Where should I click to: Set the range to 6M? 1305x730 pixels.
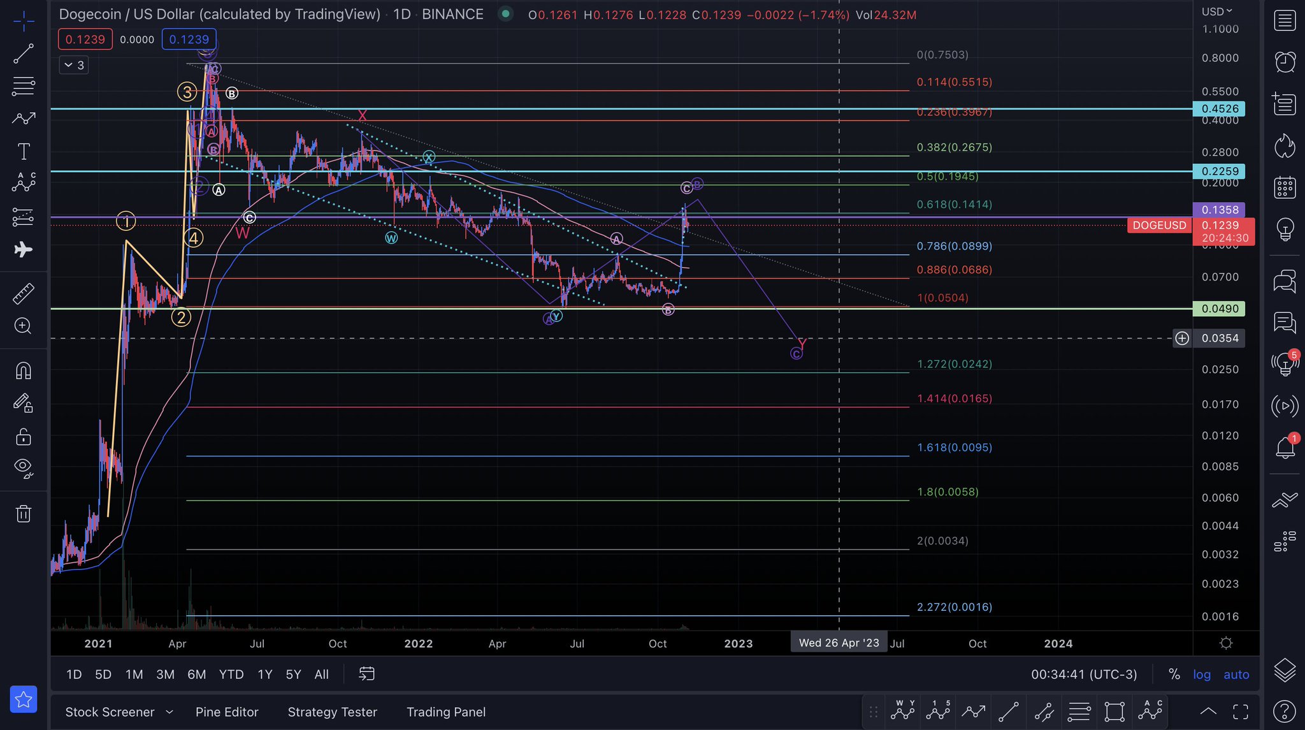196,675
